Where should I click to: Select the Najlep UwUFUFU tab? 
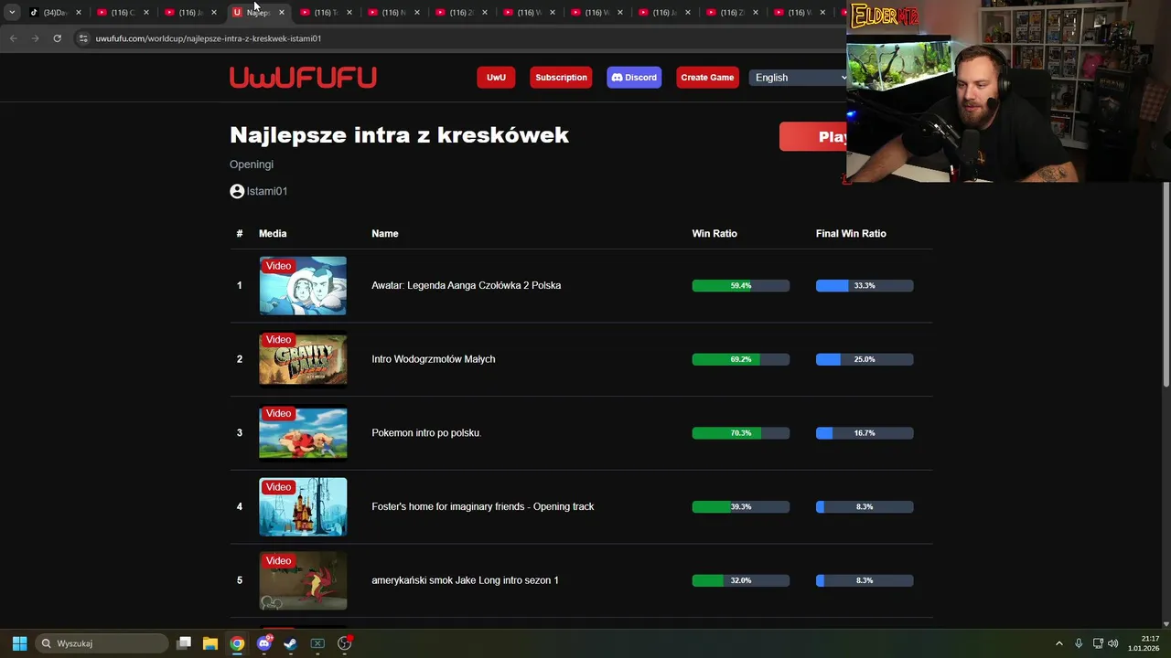[x=257, y=13]
